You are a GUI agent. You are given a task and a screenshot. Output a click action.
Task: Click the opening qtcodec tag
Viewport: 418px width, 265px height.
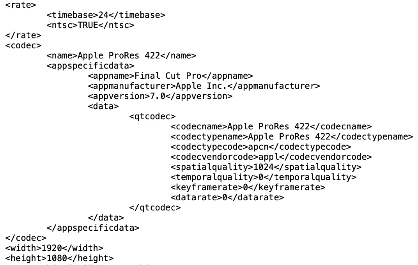pyautogui.click(x=152, y=117)
